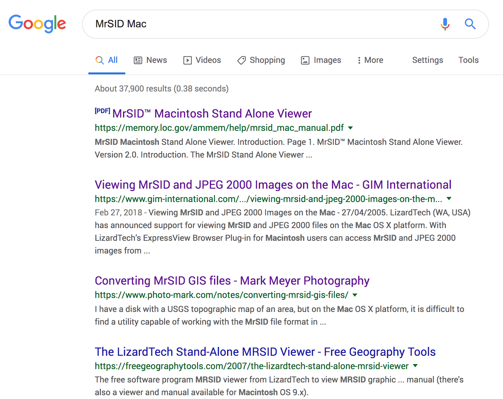Click the Google logo
This screenshot has height=399, width=503.
coord(37,24)
